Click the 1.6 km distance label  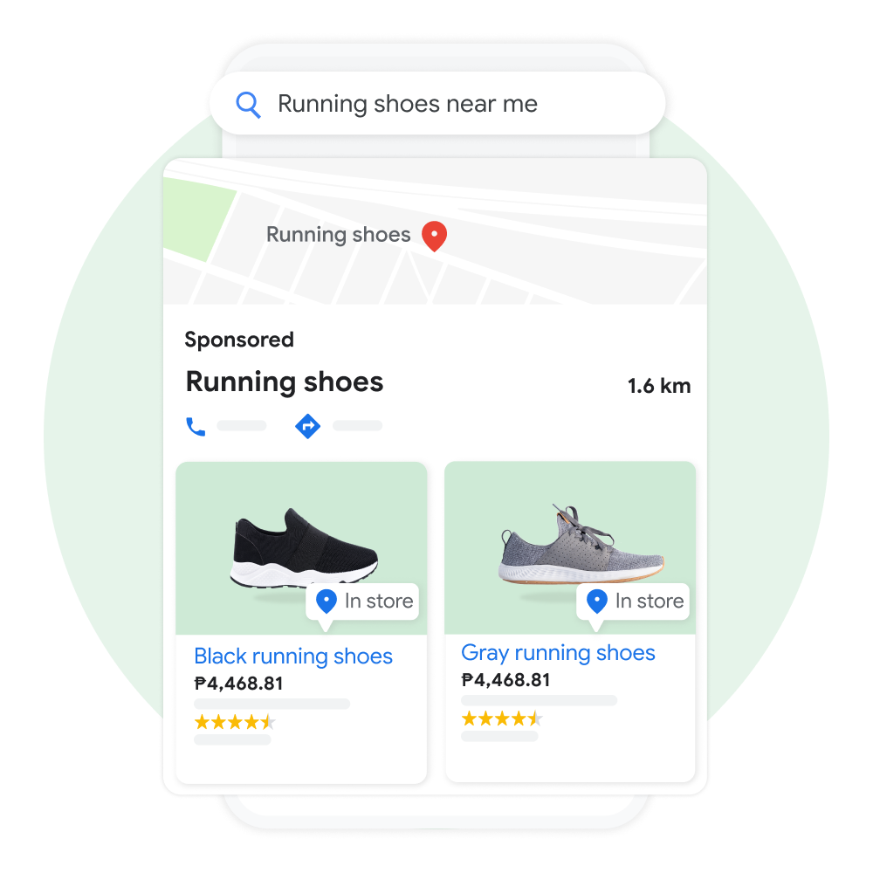pos(659,386)
